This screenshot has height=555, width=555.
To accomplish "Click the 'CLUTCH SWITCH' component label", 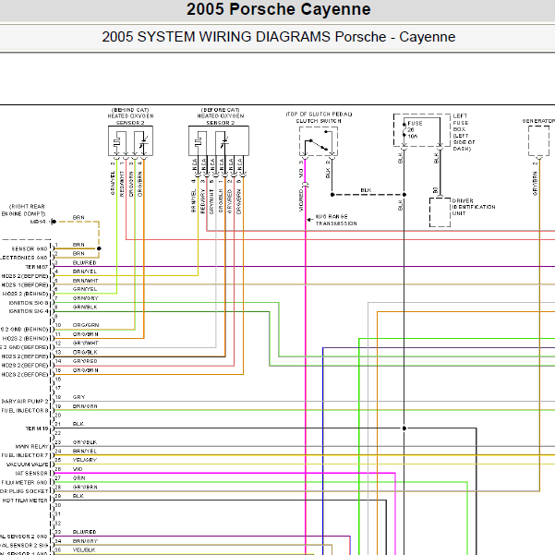I will (319, 121).
